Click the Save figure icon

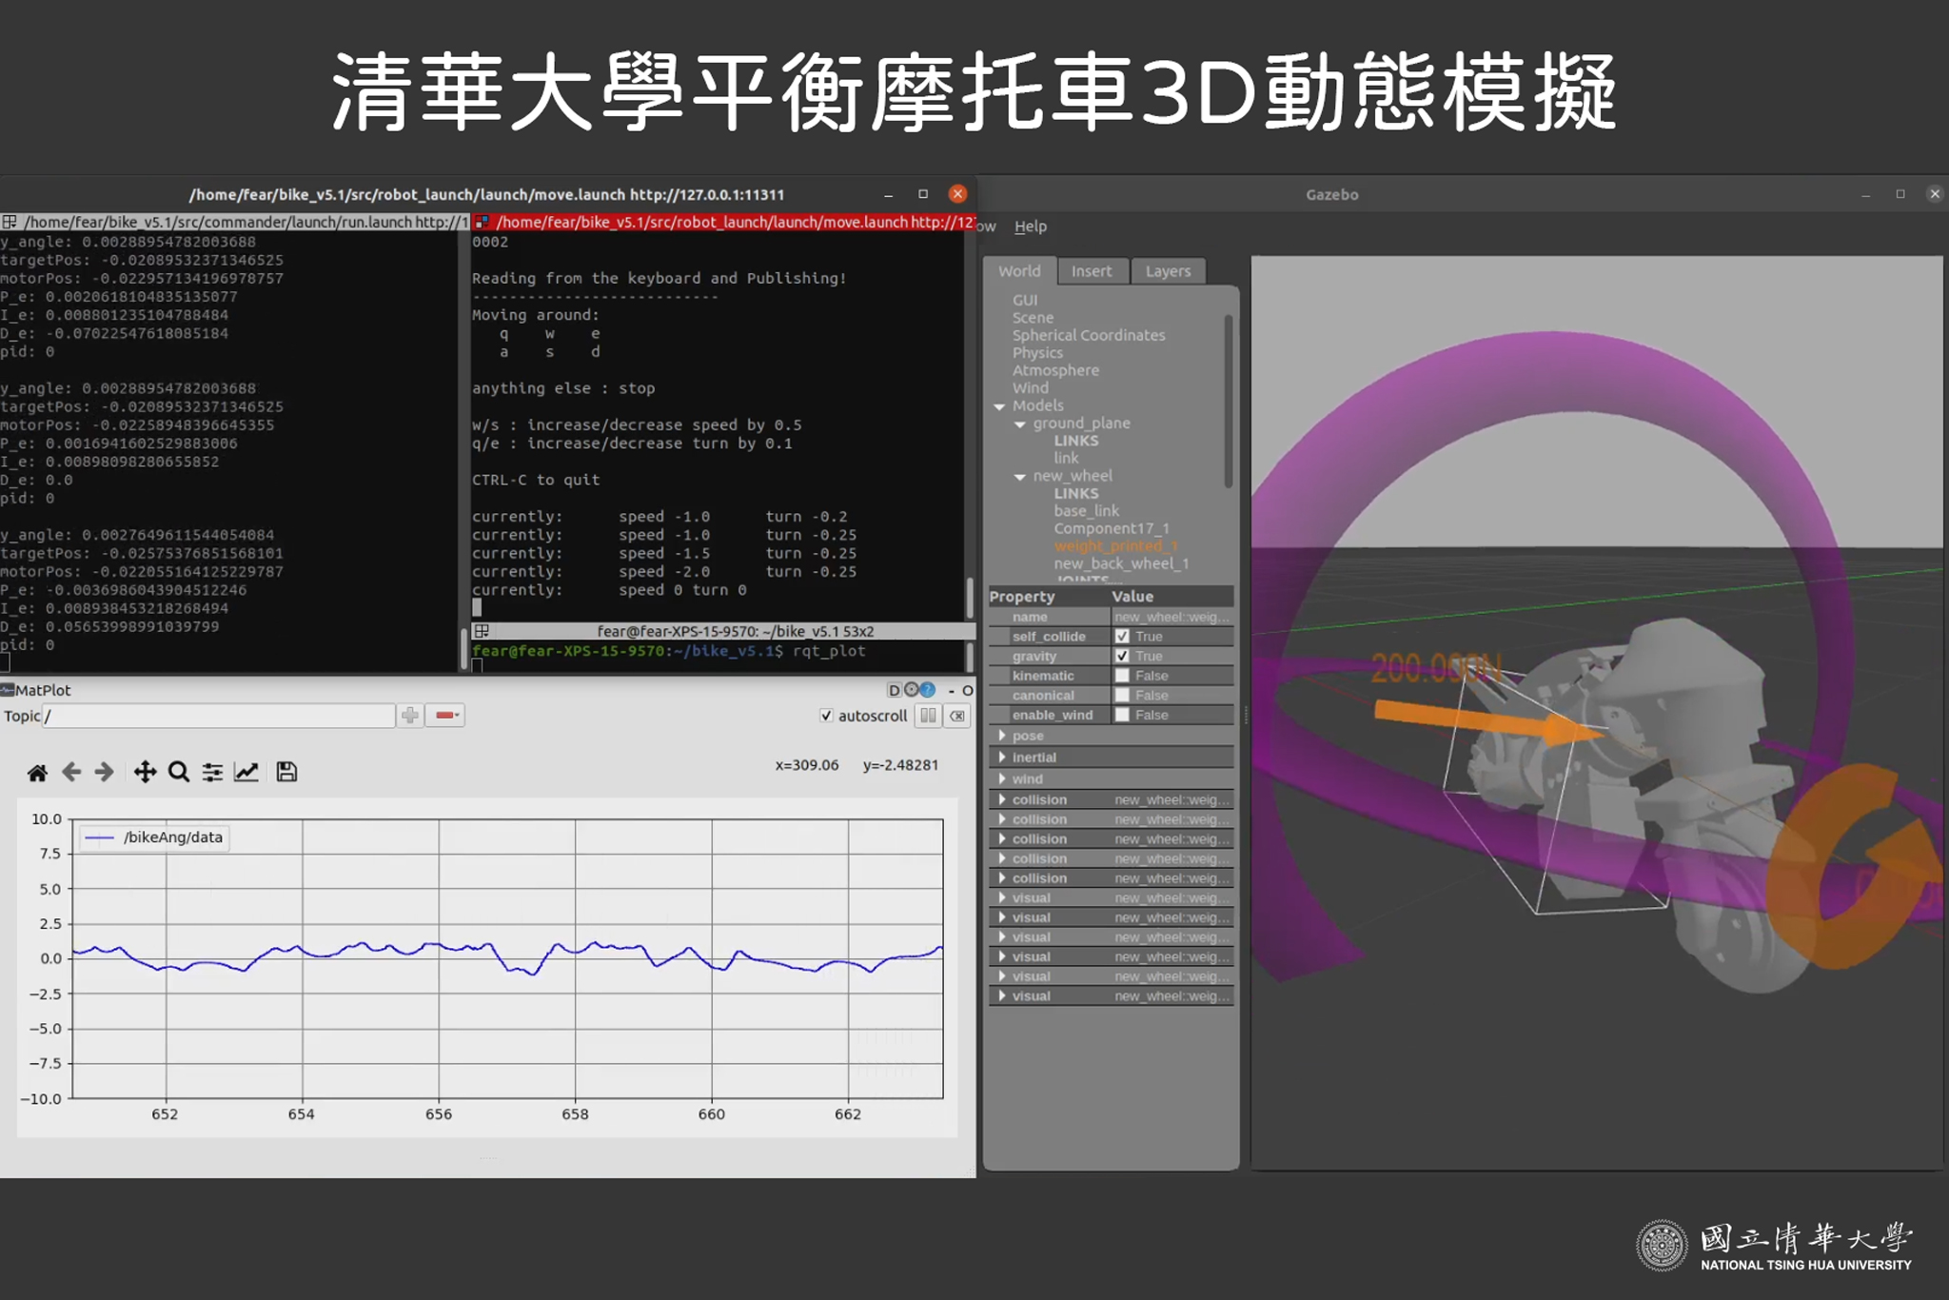pyautogui.click(x=286, y=772)
